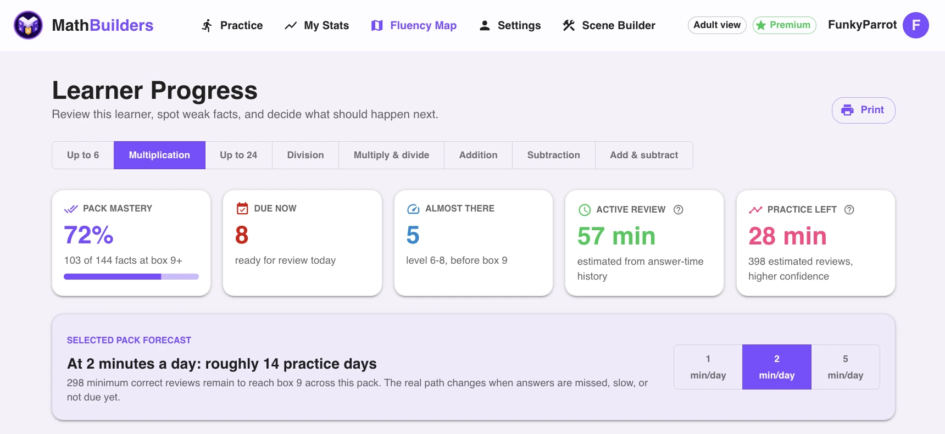Switch to the Addition tab
The height and width of the screenshot is (434, 945).
[478, 155]
